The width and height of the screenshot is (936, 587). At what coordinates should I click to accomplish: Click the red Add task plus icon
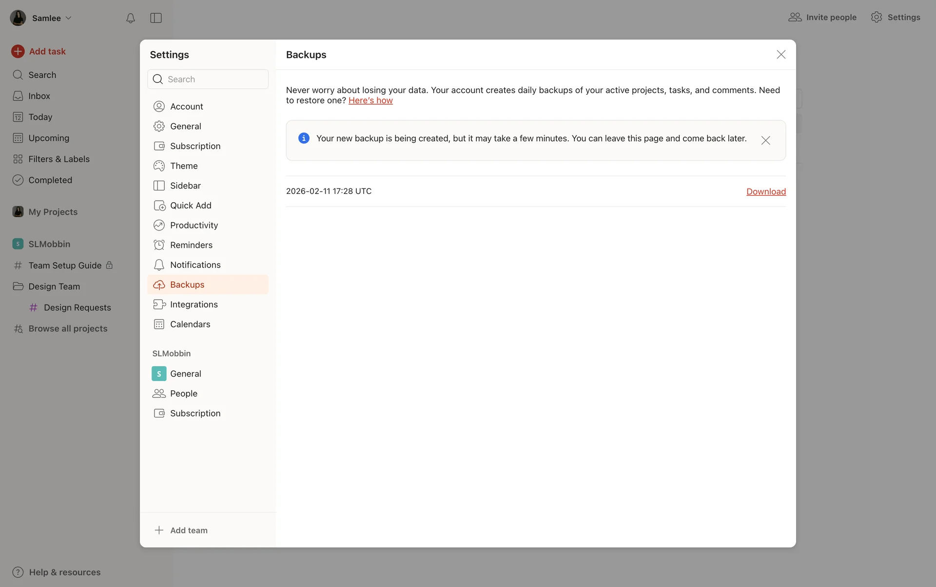click(x=18, y=51)
